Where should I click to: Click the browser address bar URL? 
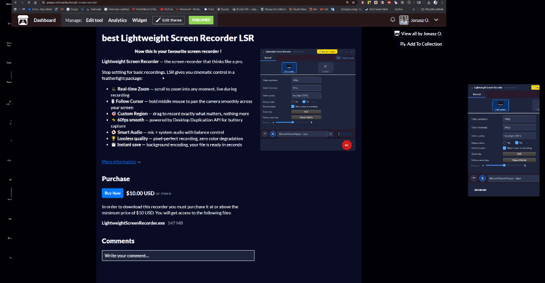tap(71, 2)
